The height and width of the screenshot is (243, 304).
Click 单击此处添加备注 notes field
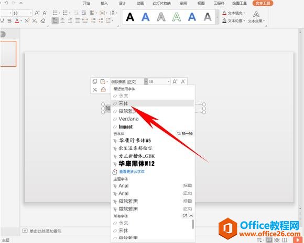click(x=46, y=231)
